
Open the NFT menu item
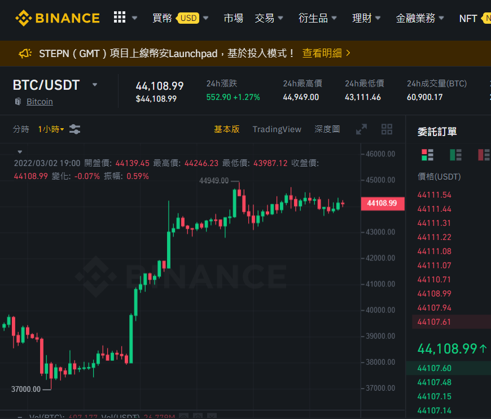(x=468, y=18)
